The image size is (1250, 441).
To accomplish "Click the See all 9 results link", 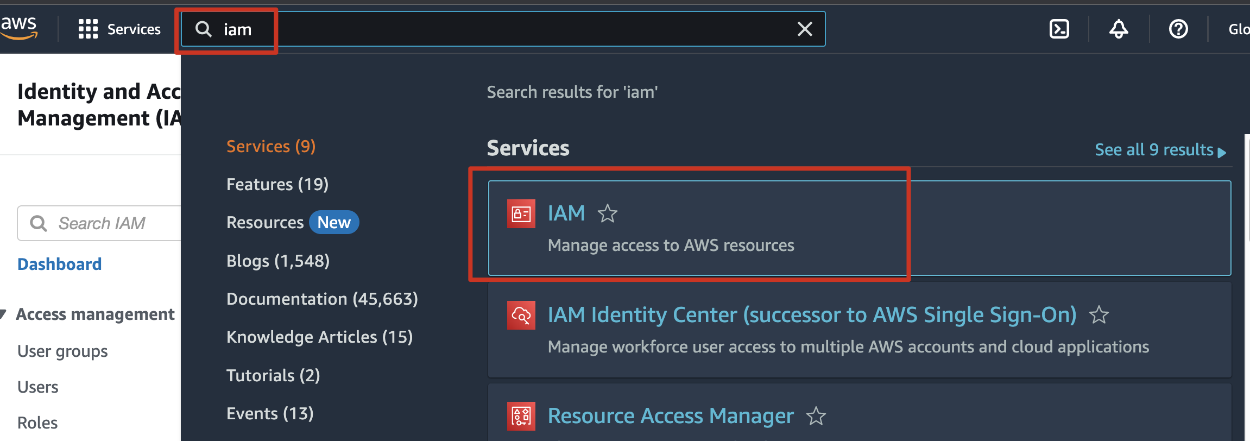I will click(x=1154, y=150).
